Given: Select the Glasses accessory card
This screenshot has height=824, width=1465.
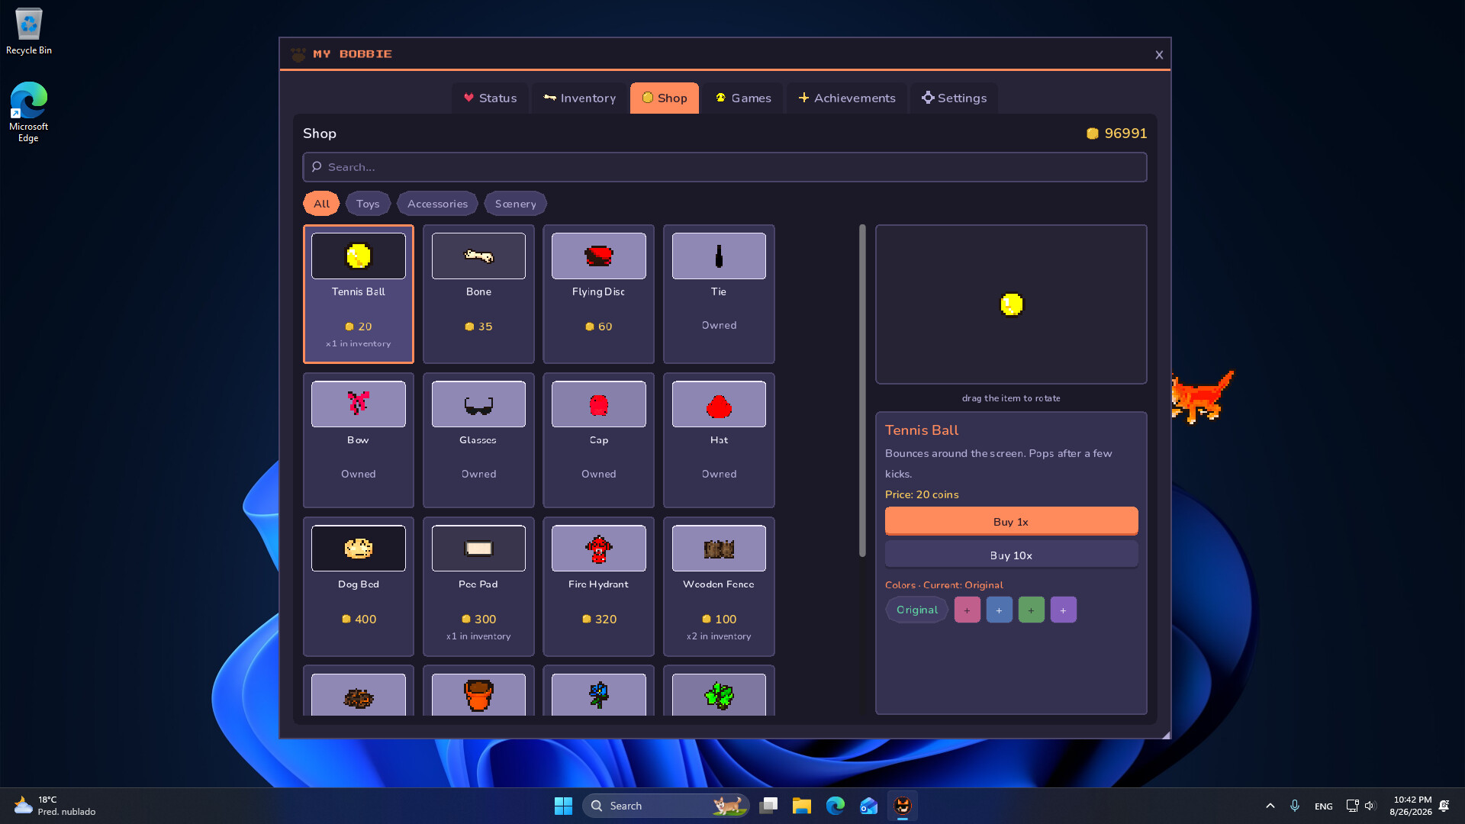Looking at the screenshot, I should point(478,440).
